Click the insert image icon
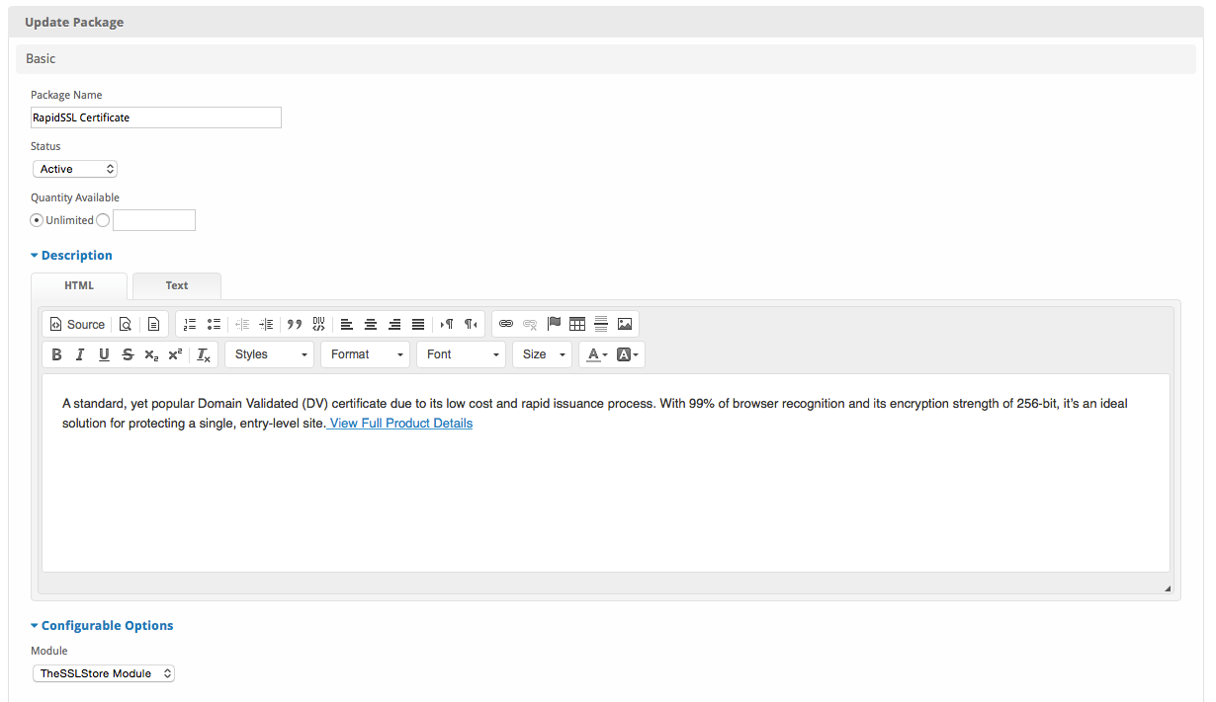The width and height of the screenshot is (1216, 702). coord(625,324)
